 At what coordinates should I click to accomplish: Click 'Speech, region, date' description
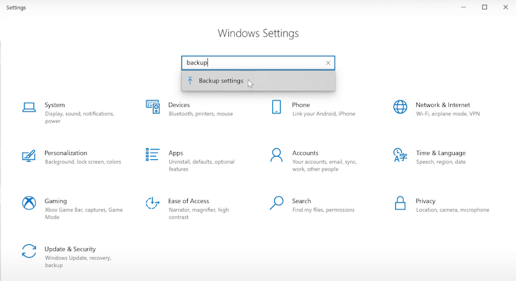441,162
